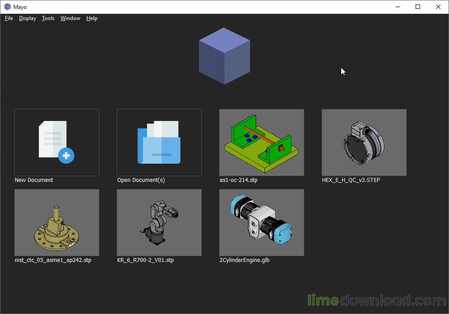Open the Window menu
449x314 pixels.
[x=70, y=18]
